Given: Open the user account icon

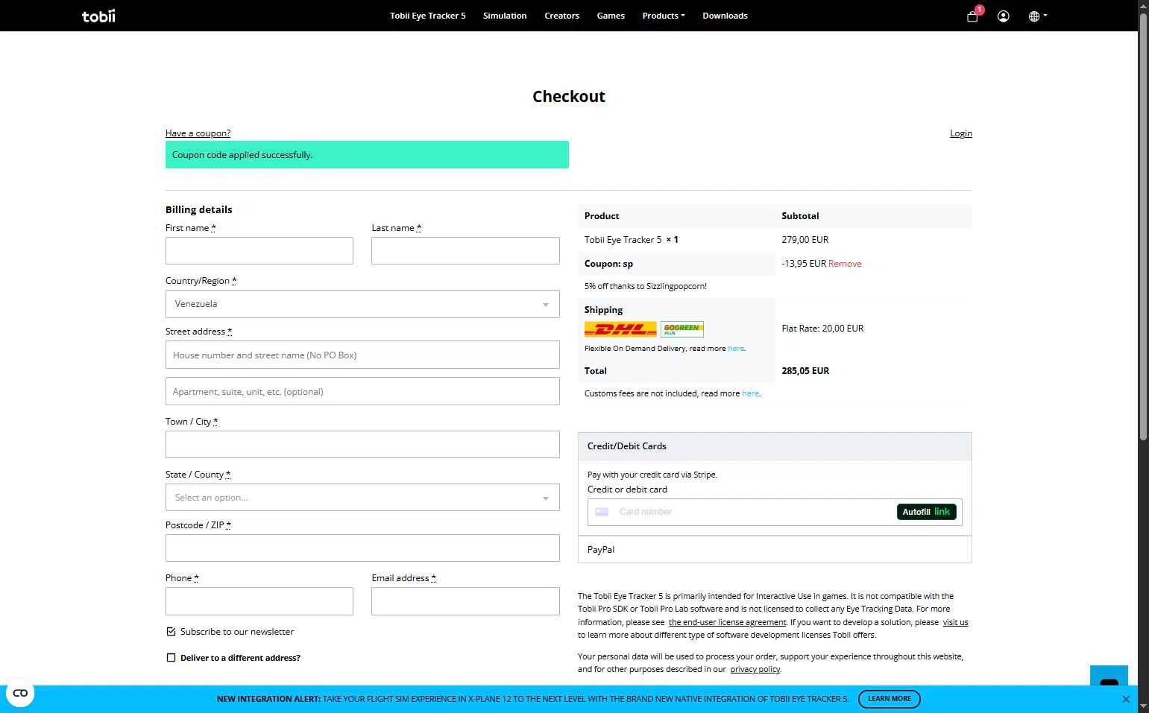Looking at the screenshot, I should point(1004,16).
